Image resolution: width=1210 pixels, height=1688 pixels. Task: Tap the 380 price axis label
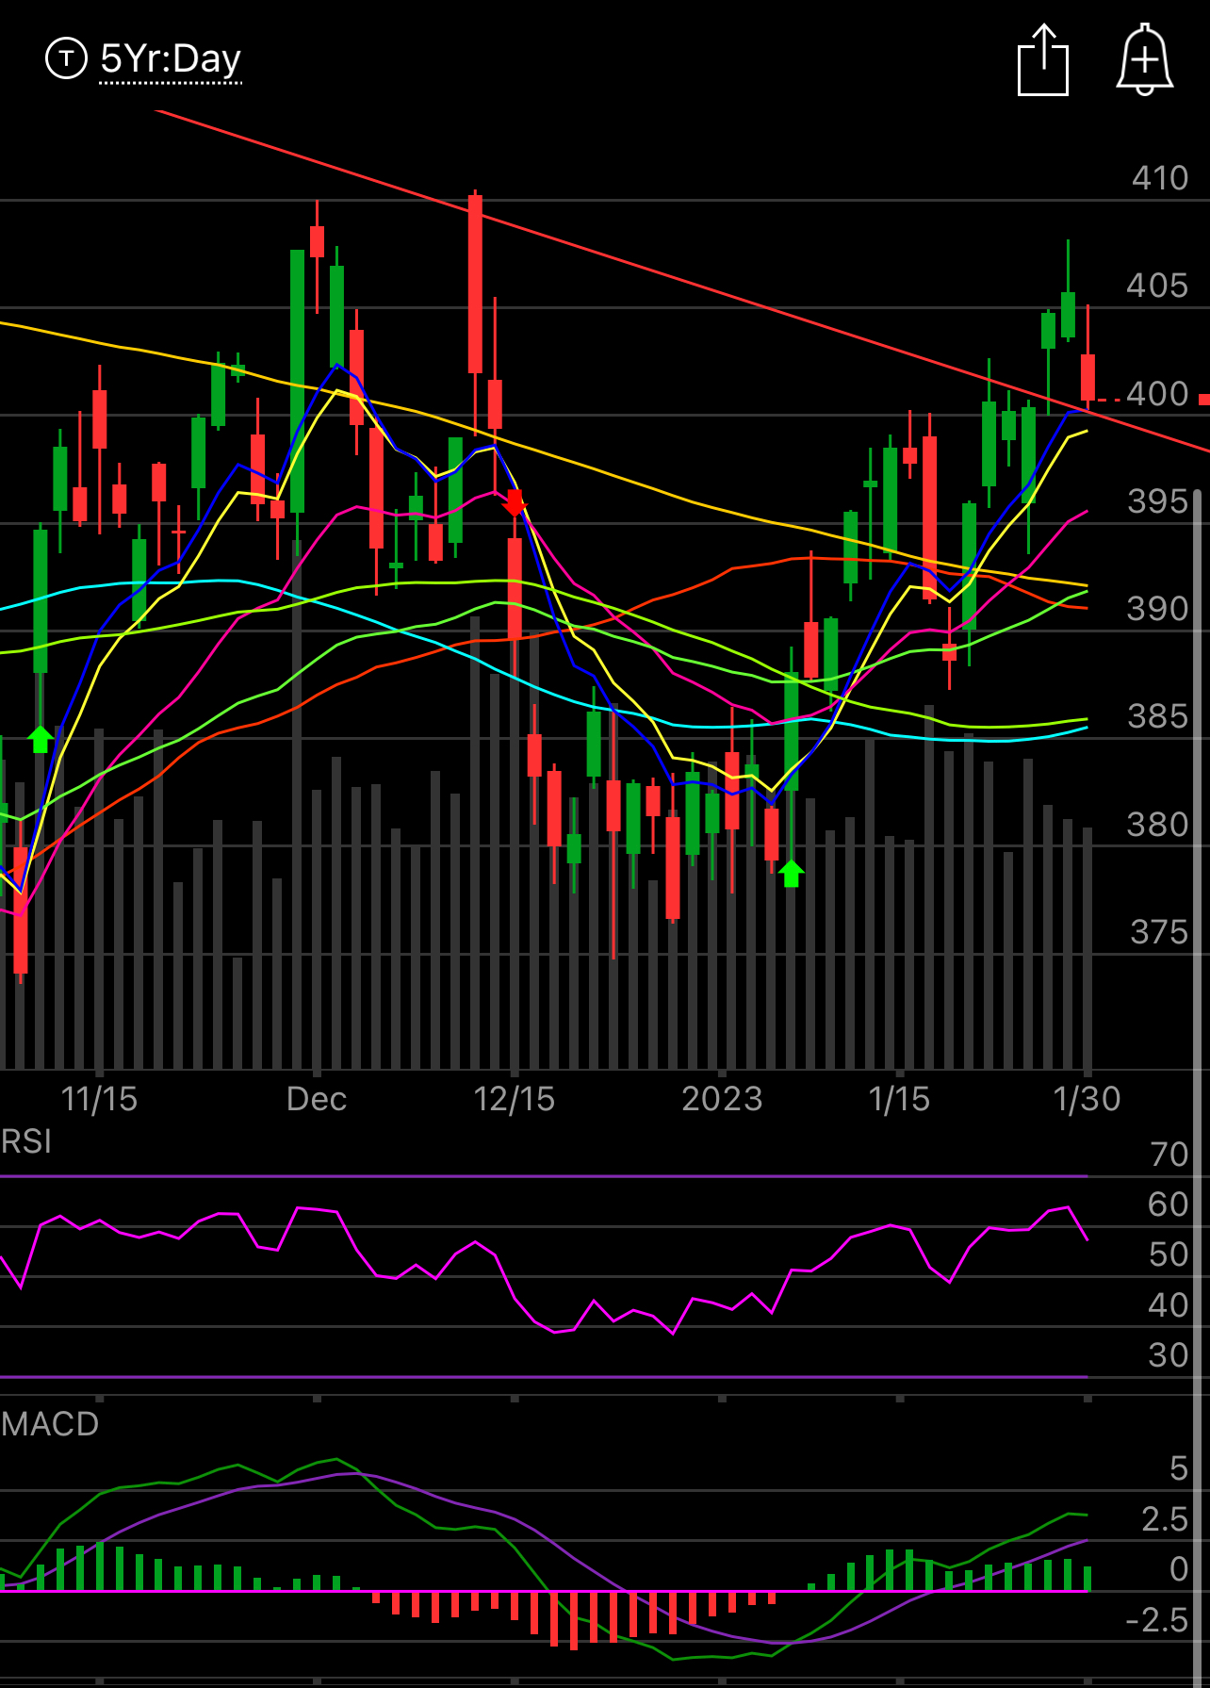[x=1158, y=824]
